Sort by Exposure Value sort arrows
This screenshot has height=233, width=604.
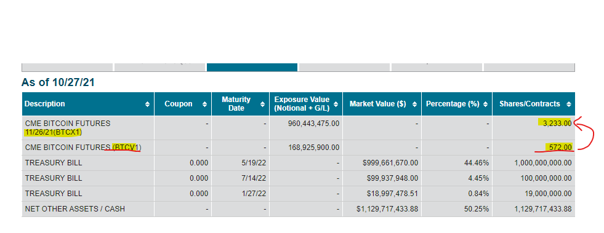tap(336, 104)
